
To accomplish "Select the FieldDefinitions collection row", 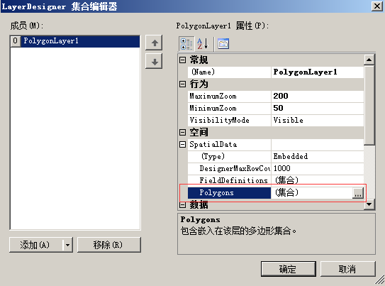I will tap(276, 180).
